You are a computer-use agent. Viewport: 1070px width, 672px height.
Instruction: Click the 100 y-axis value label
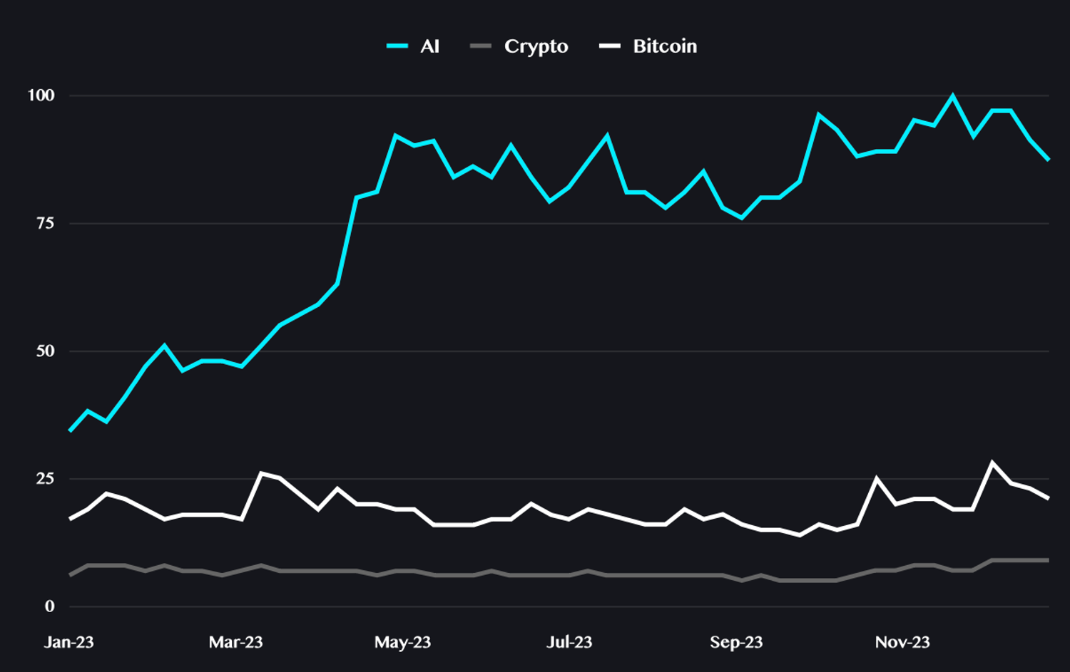(x=41, y=95)
